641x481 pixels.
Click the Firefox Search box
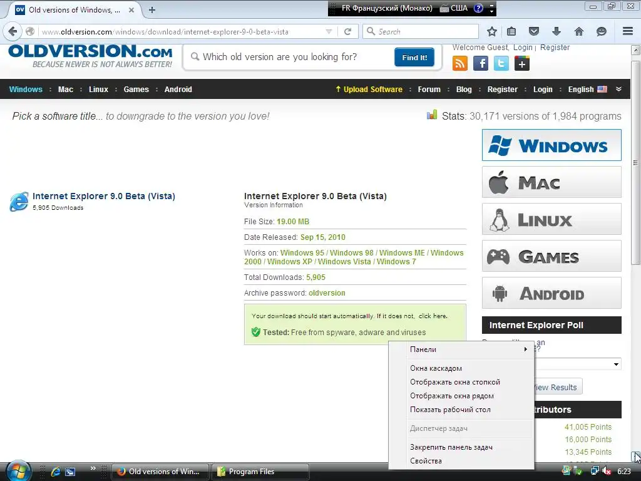coord(421,31)
